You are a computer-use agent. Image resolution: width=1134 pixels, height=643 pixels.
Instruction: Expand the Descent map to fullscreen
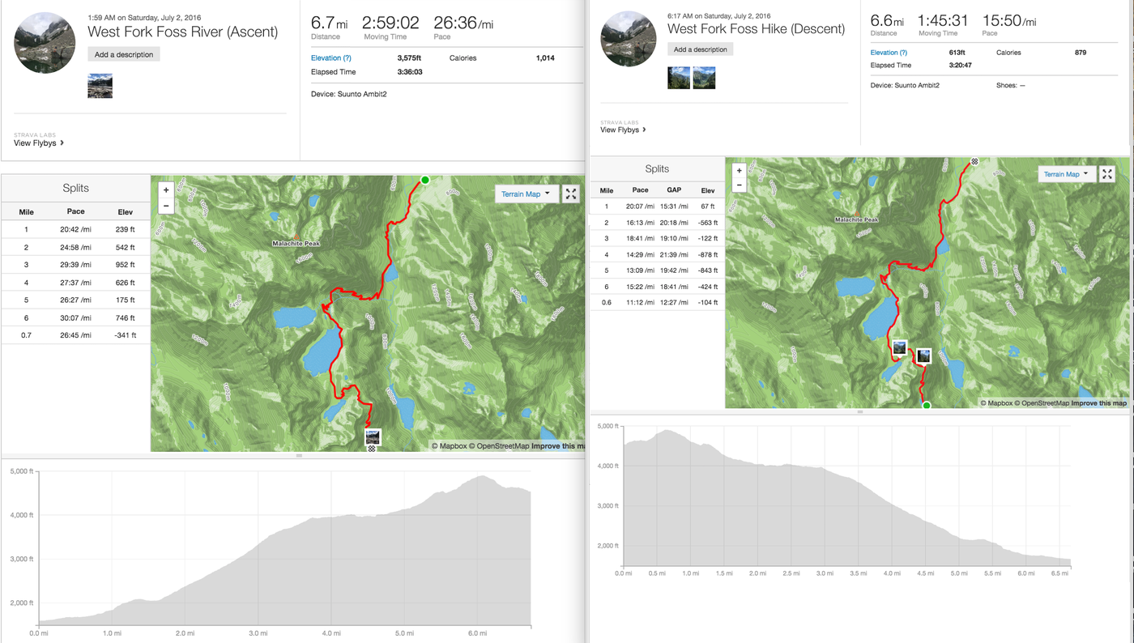click(x=1107, y=174)
